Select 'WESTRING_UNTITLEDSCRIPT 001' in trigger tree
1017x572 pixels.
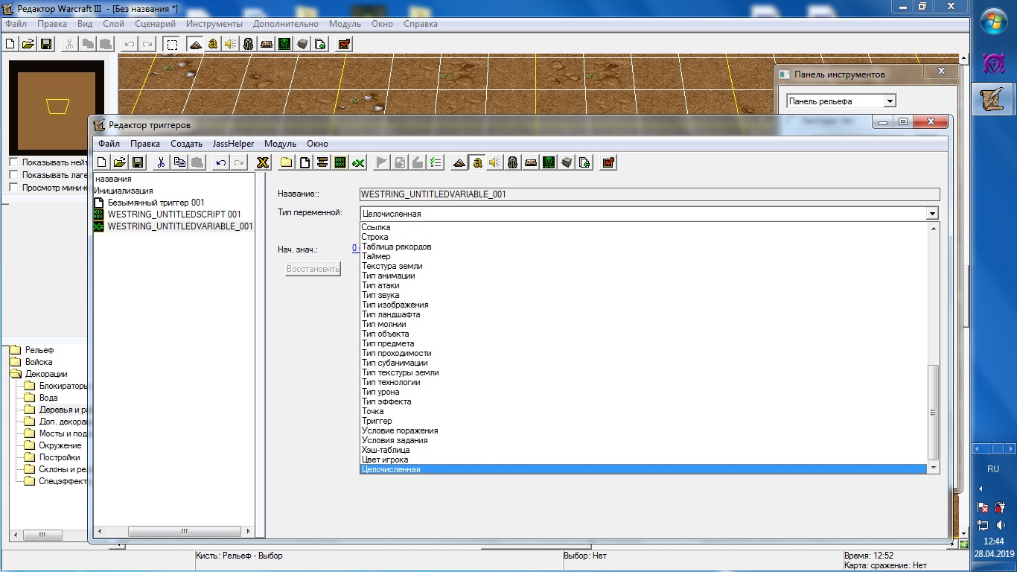pos(173,214)
